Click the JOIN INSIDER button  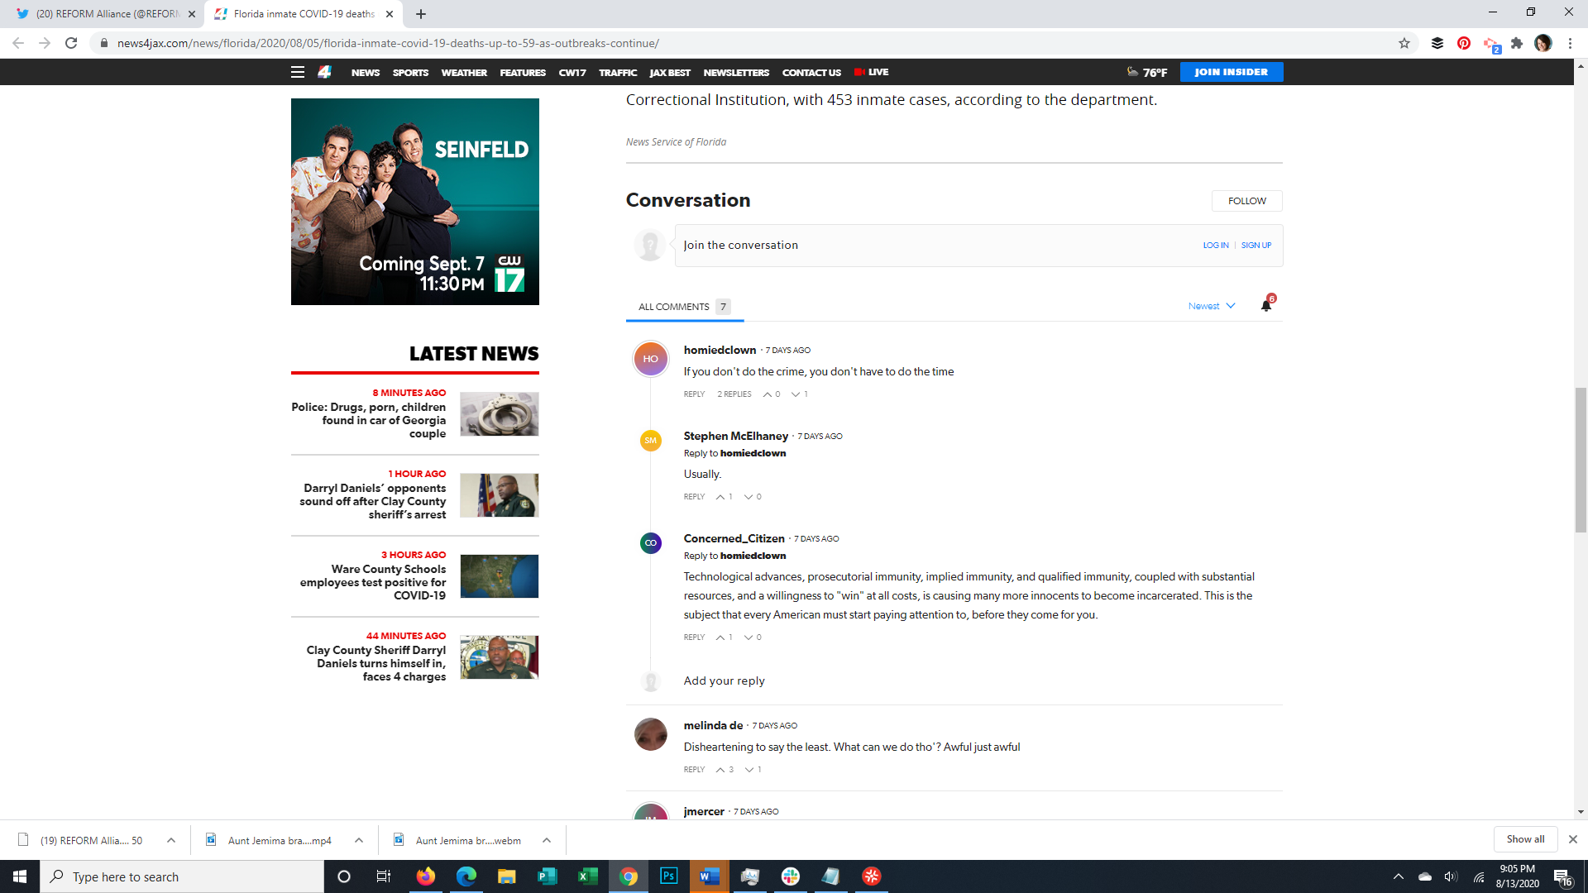(x=1231, y=72)
